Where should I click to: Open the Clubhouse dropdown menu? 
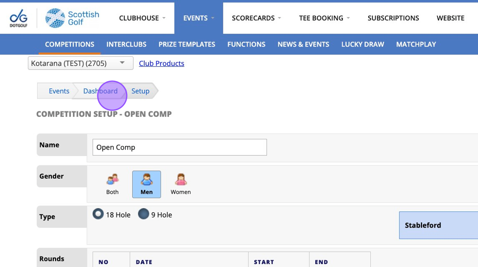pyautogui.click(x=143, y=18)
